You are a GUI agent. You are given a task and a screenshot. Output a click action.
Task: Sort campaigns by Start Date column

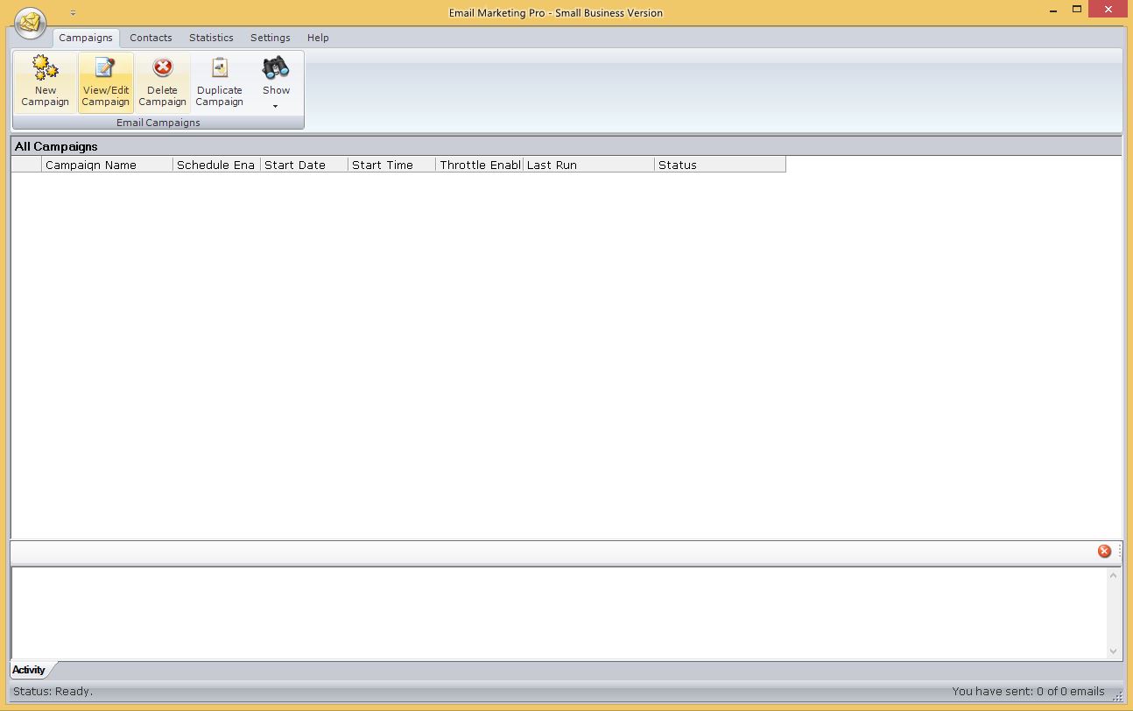pyautogui.click(x=295, y=165)
